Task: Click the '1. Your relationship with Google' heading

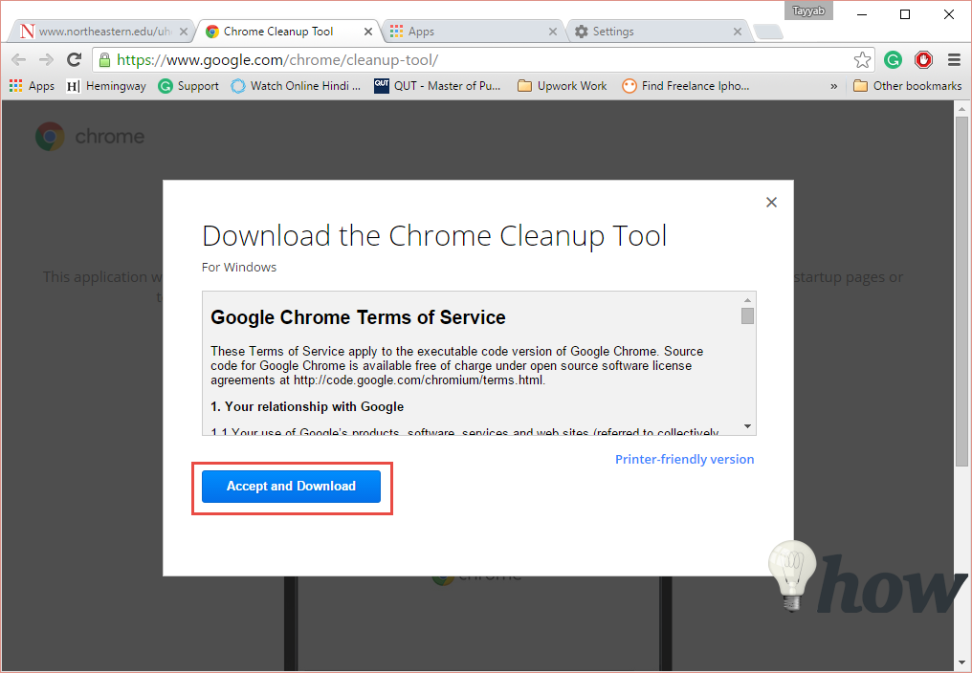Action: tap(307, 406)
